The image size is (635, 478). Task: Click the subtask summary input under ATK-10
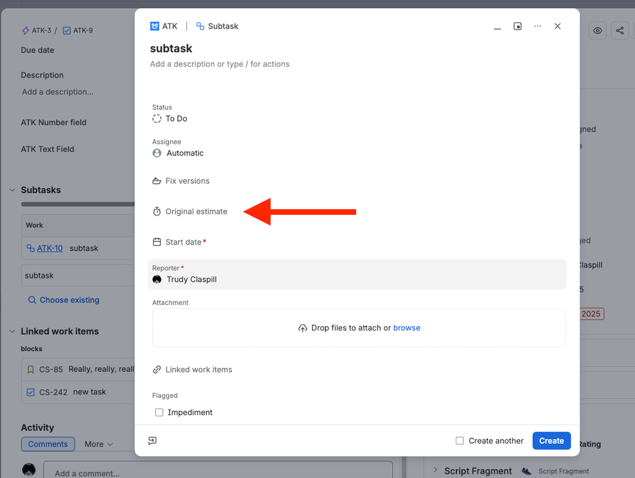point(78,276)
